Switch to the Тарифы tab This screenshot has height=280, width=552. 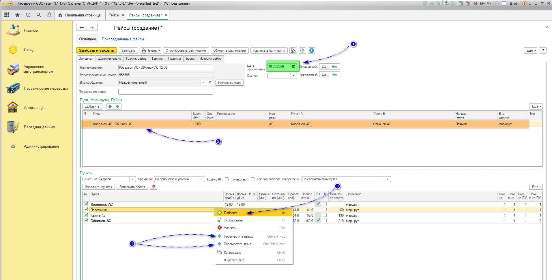point(157,59)
